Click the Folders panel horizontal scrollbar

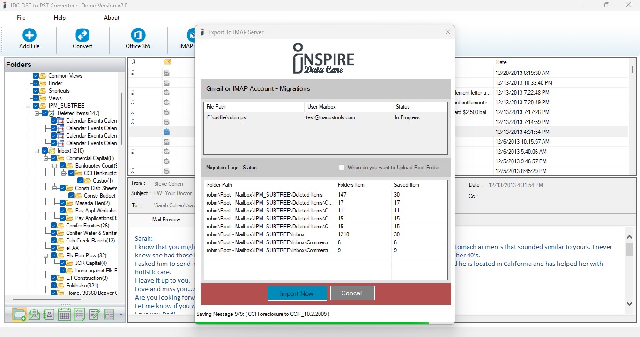(47, 299)
